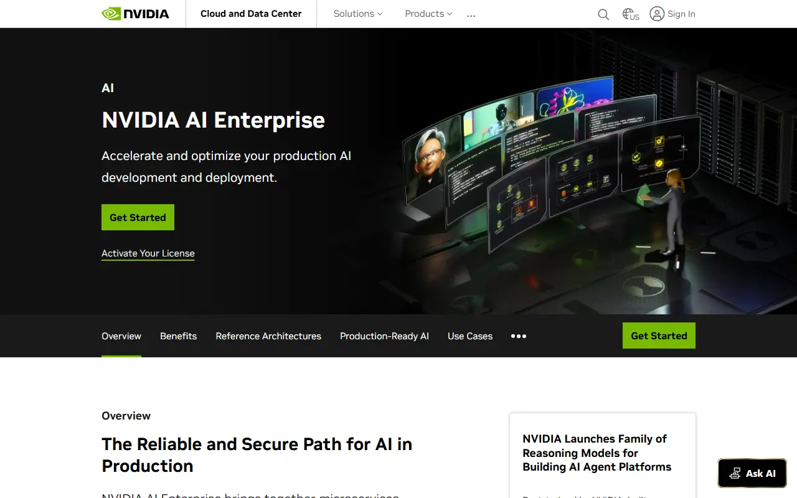Click the Sign In account icon
The height and width of the screenshot is (498, 797).
657,14
